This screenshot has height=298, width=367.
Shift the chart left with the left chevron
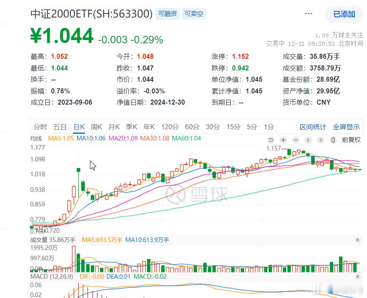click(308, 140)
